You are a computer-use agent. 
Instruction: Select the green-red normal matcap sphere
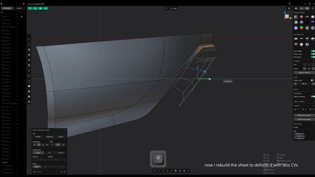(x=302, y=28)
